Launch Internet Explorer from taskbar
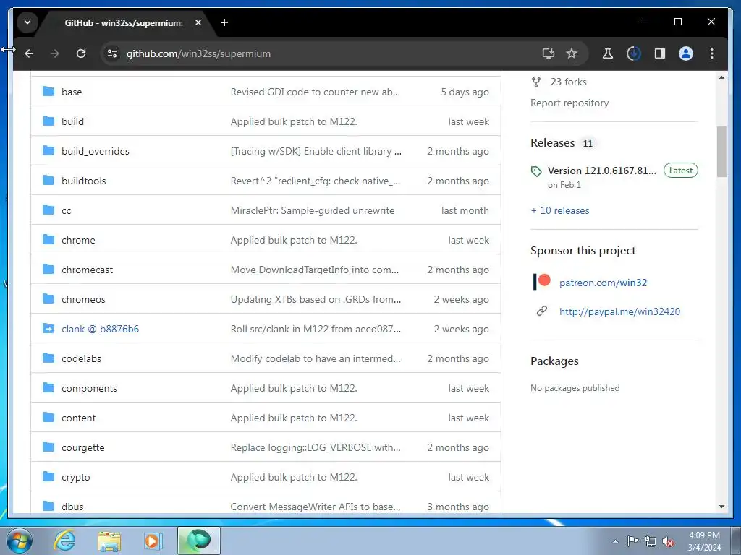 point(64,541)
